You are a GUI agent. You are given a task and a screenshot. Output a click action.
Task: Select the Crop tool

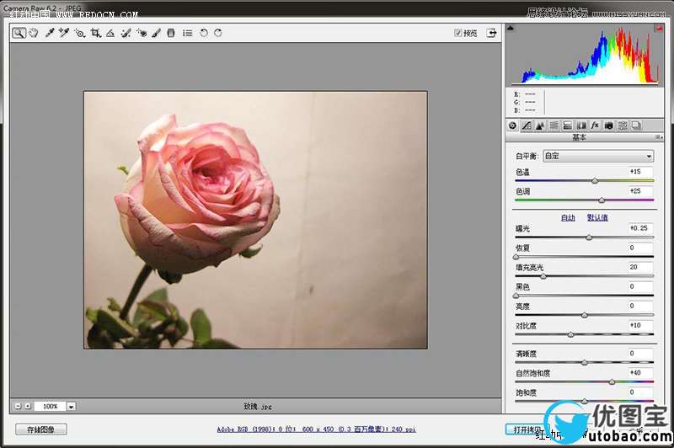click(95, 33)
